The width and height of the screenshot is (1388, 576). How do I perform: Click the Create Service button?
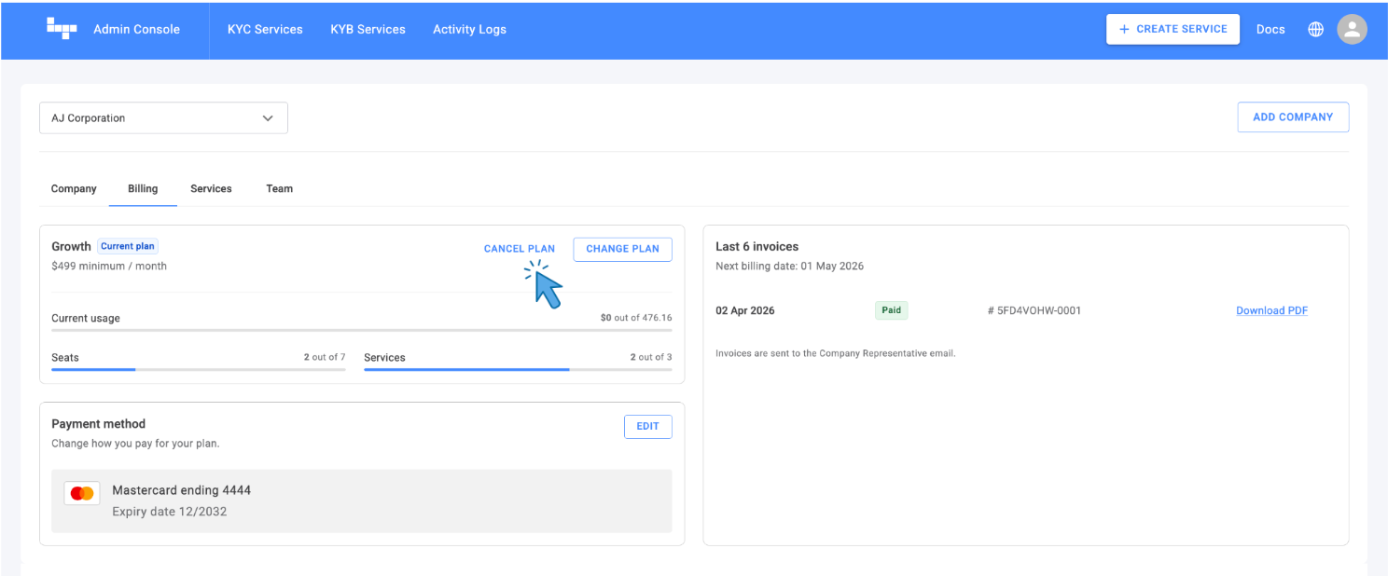pos(1173,29)
